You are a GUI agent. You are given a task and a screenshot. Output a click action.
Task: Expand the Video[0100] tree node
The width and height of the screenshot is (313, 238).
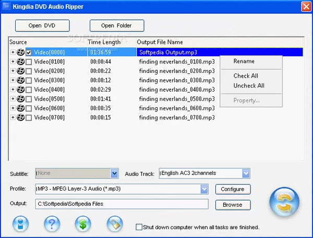(13, 61)
